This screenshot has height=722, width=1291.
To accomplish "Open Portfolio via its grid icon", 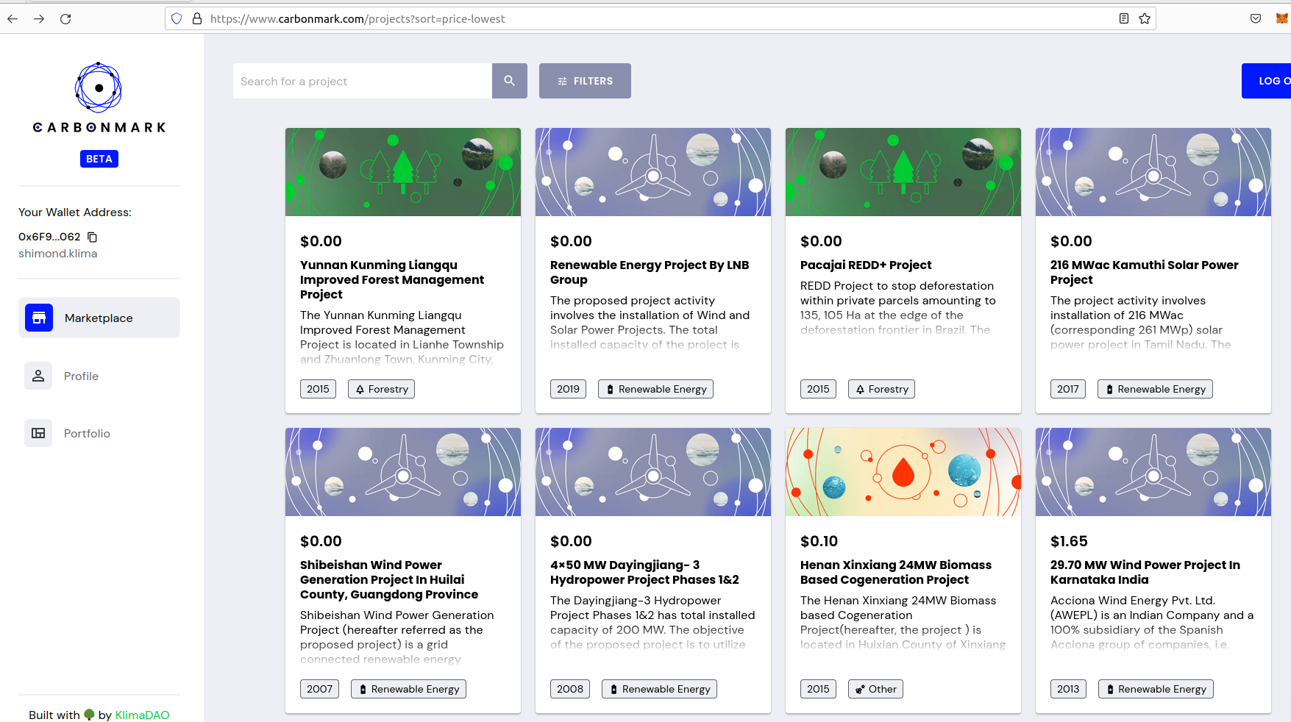I will pos(38,433).
